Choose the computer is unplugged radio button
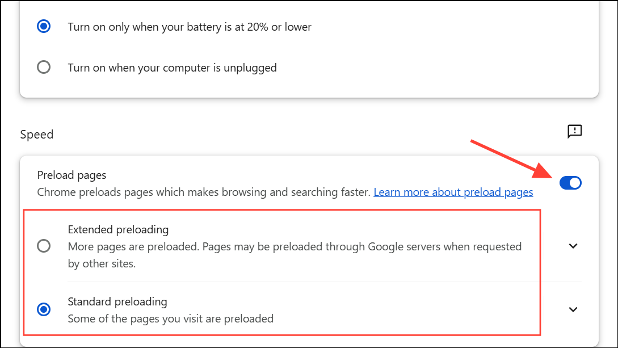Image resolution: width=618 pixels, height=348 pixels. 44,68
